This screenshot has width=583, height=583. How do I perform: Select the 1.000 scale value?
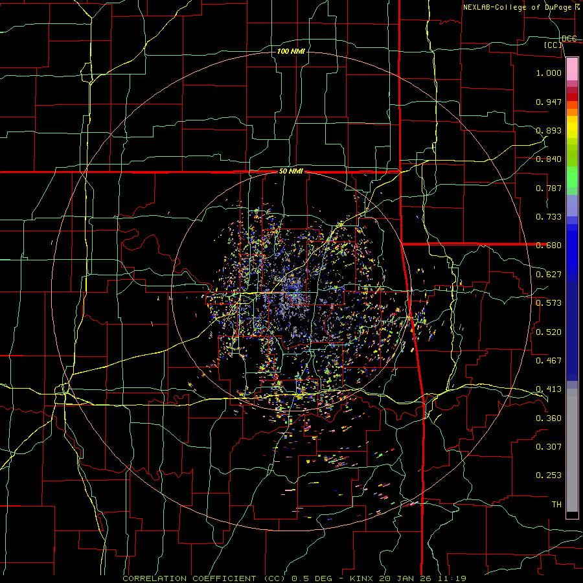(549, 73)
